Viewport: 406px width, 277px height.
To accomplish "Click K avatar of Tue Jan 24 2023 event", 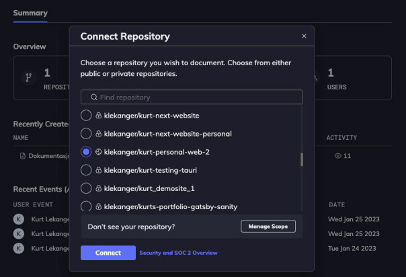I will pos(19,248).
